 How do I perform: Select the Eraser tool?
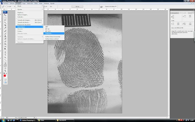[5, 41]
